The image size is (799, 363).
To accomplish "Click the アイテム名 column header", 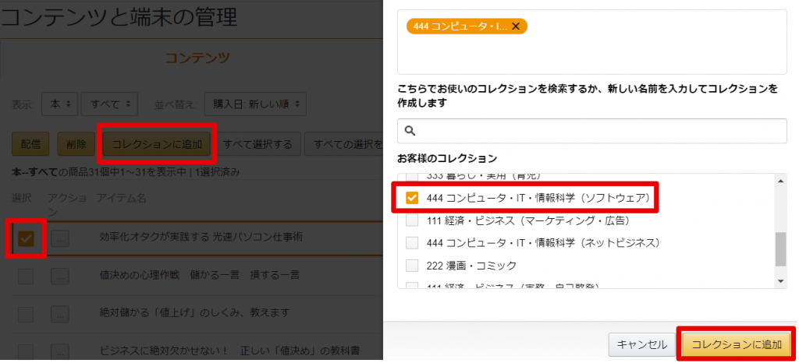I will [x=121, y=199].
